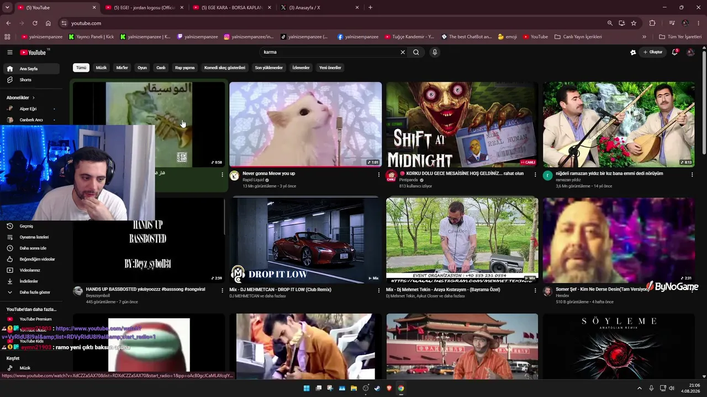Open the YouTube guide hamburger menu

pyautogui.click(x=9, y=52)
